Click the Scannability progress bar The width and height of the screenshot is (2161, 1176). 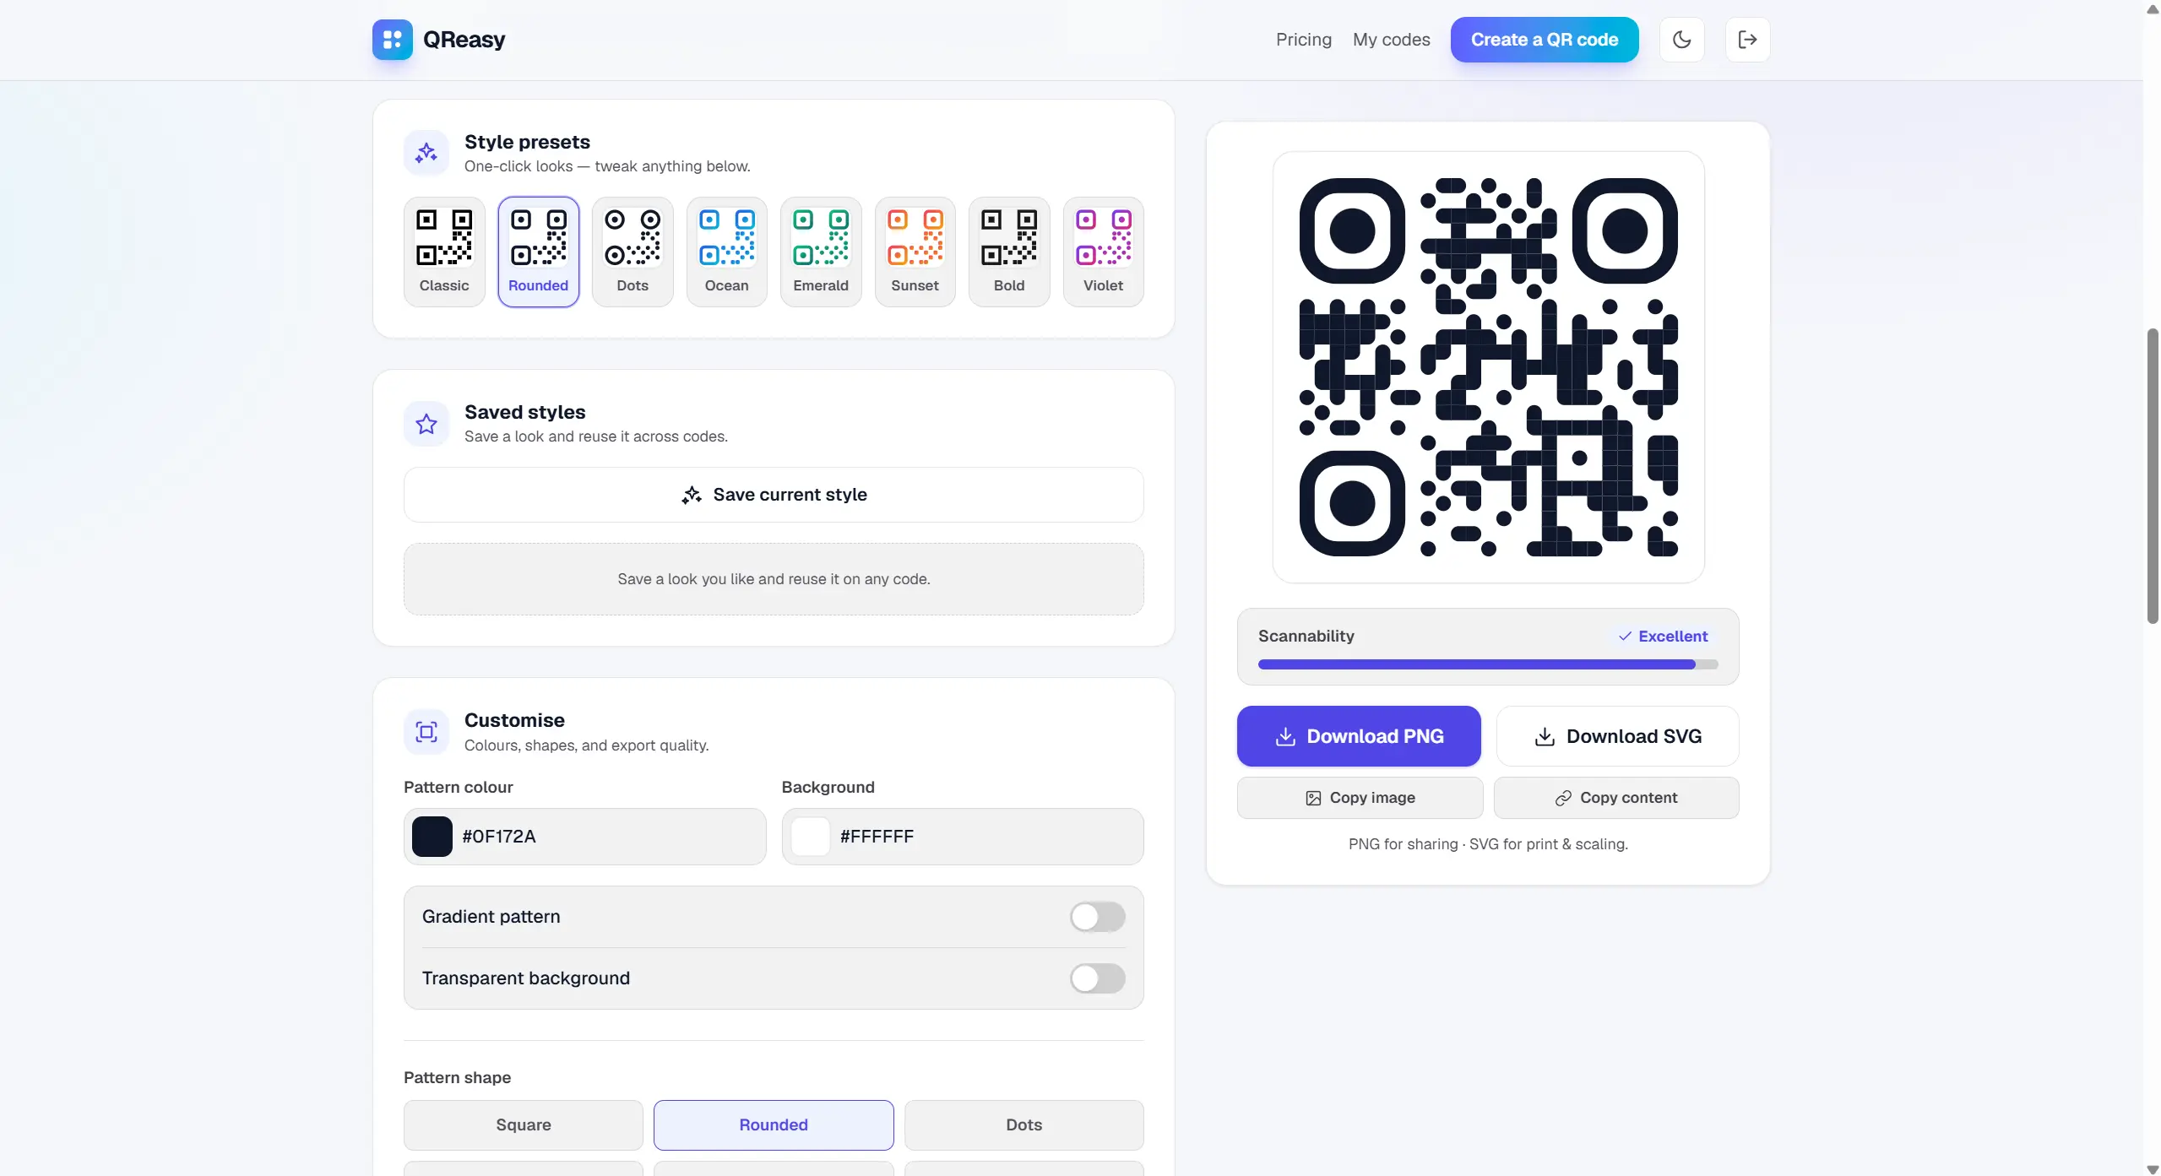tap(1488, 664)
